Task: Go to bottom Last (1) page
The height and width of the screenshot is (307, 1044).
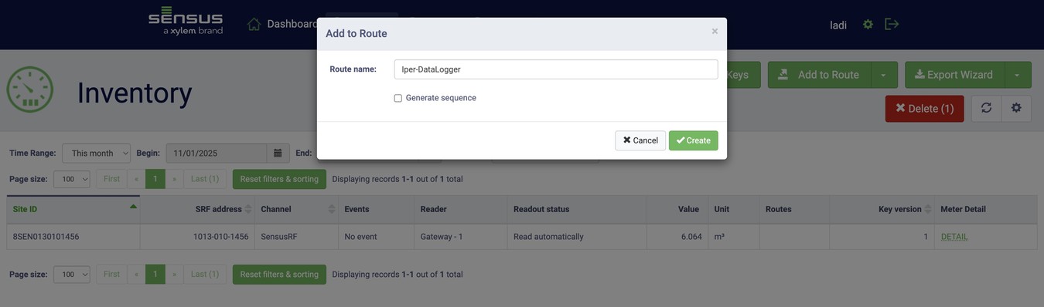Action: tap(205, 275)
